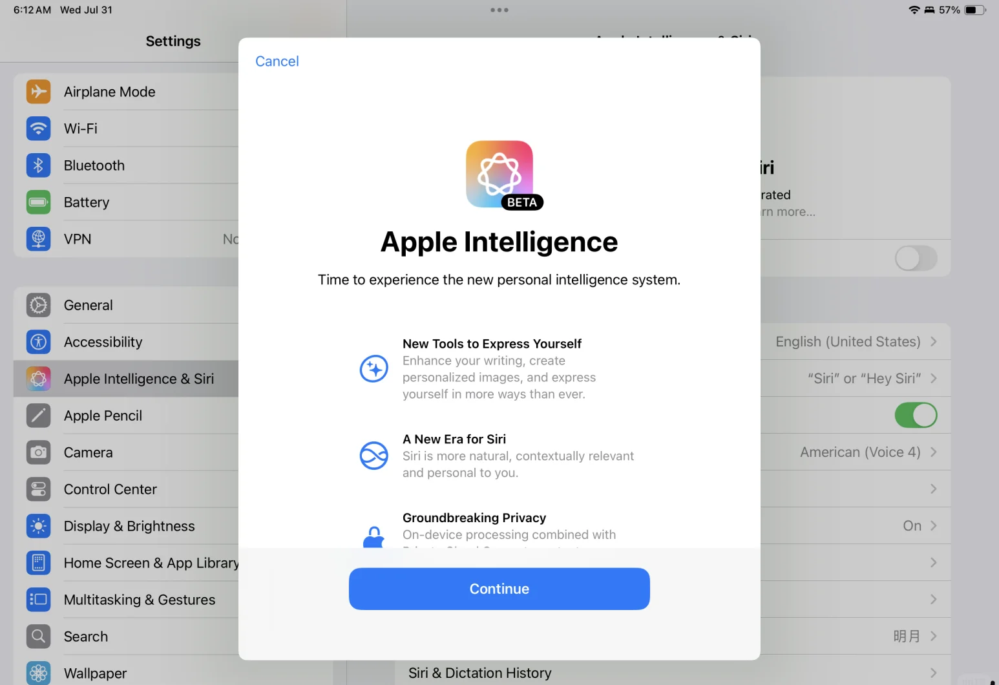Select the Control Center icon

tap(38, 489)
